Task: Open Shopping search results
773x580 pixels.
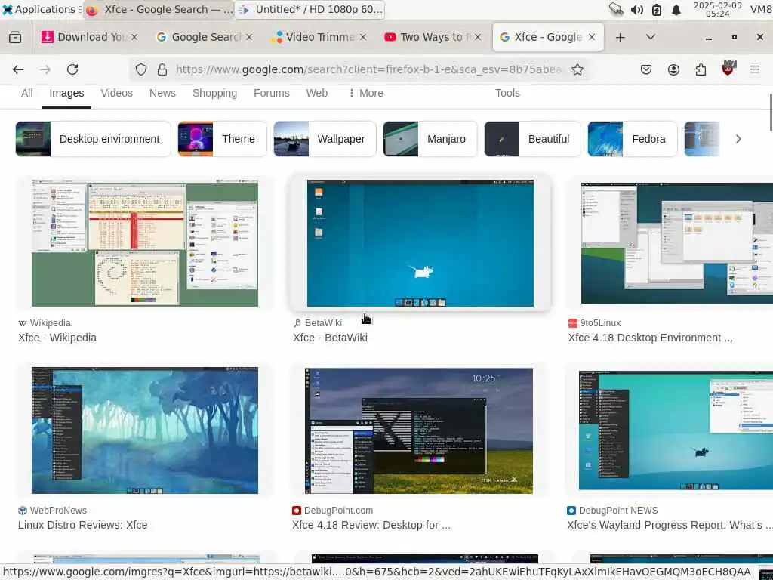Action: pyautogui.click(x=214, y=93)
